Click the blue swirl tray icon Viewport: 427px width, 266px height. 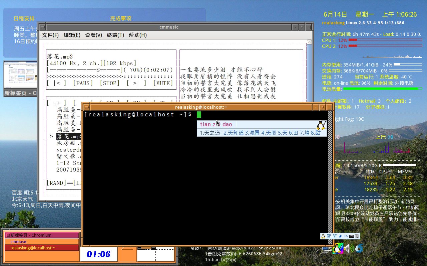point(359,248)
